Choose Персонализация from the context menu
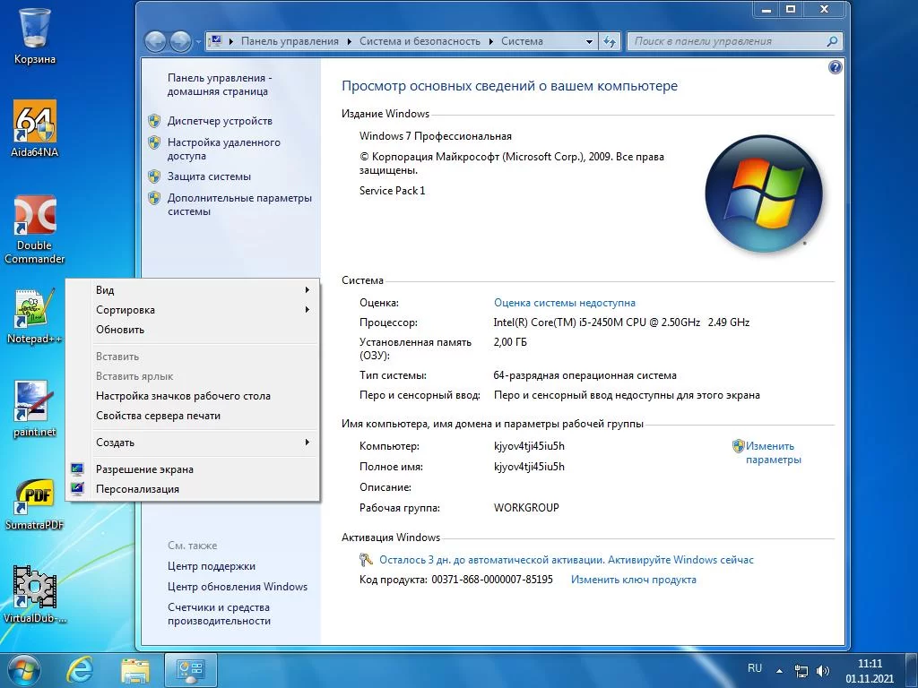This screenshot has height=688, width=918. 137,489
